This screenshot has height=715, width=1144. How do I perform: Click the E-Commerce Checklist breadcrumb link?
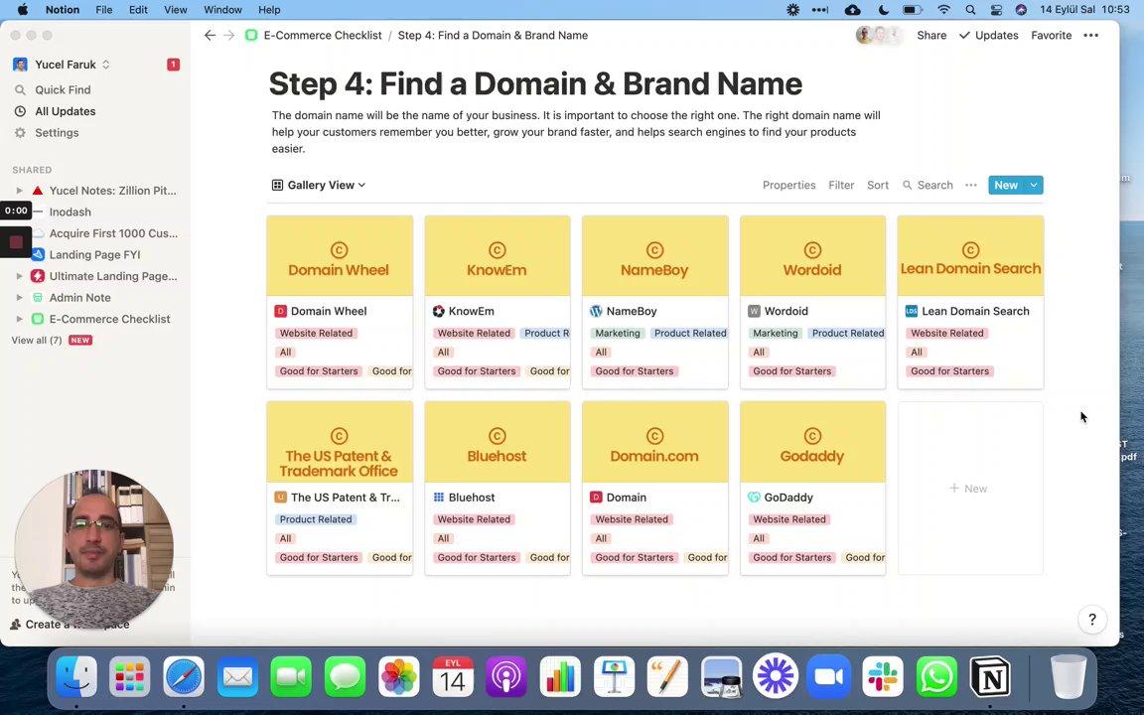pos(323,35)
